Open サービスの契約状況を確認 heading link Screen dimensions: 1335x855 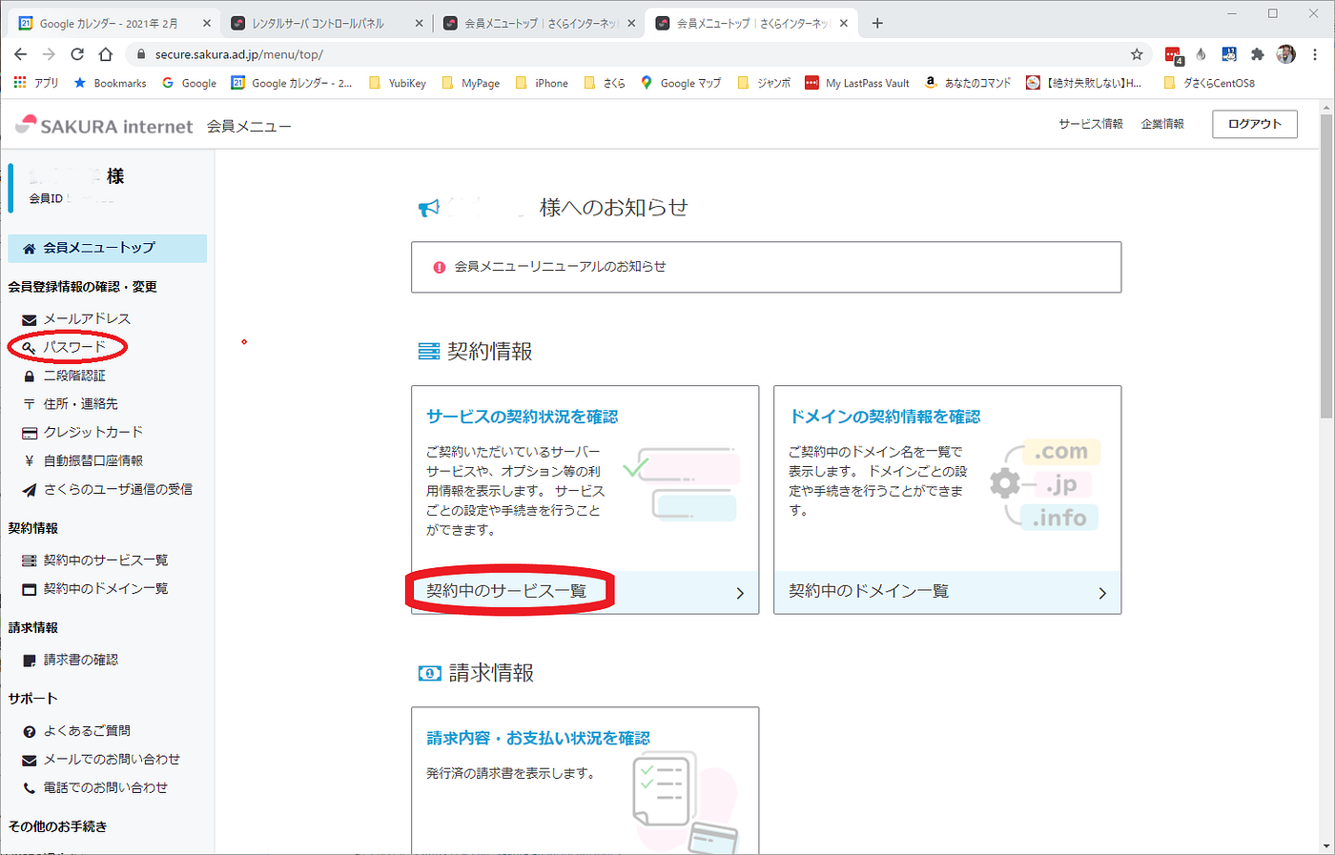[x=522, y=417]
